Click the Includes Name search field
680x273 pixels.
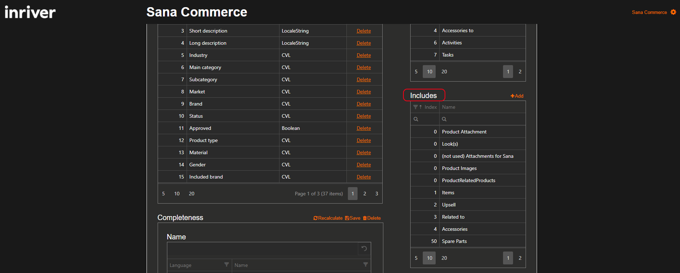click(x=483, y=119)
